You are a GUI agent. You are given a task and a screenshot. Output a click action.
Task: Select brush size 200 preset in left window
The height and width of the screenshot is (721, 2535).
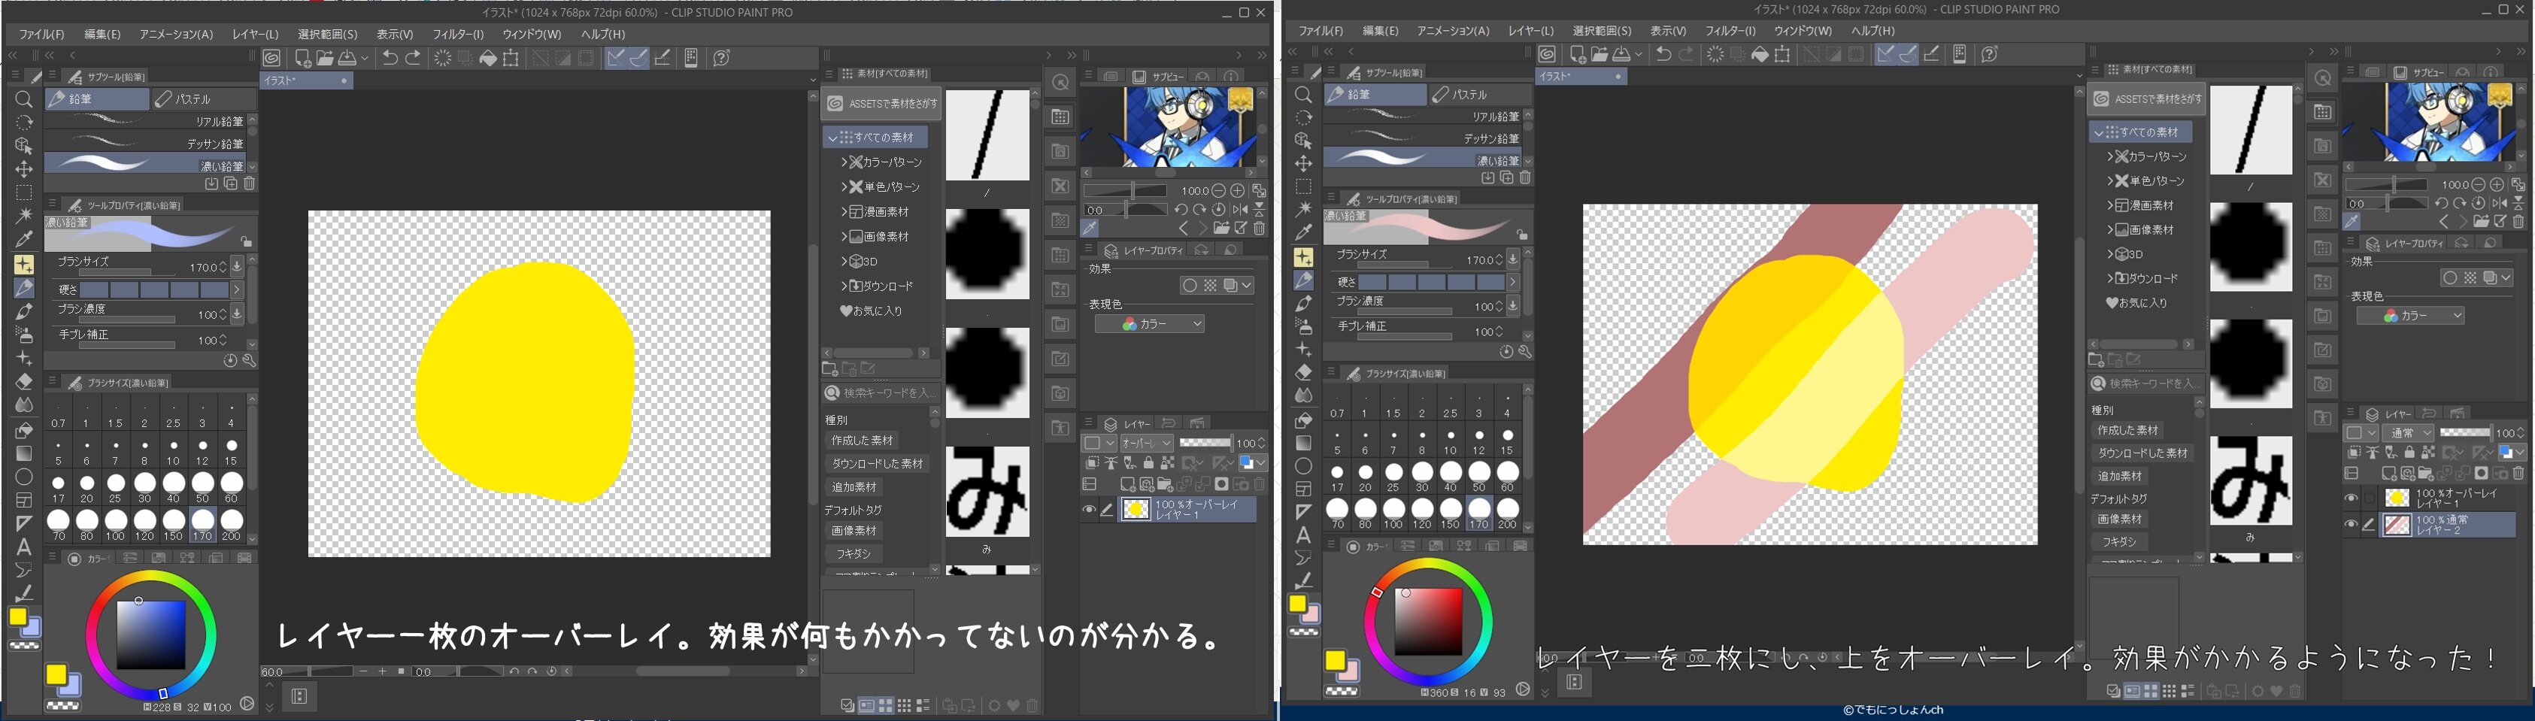232,521
